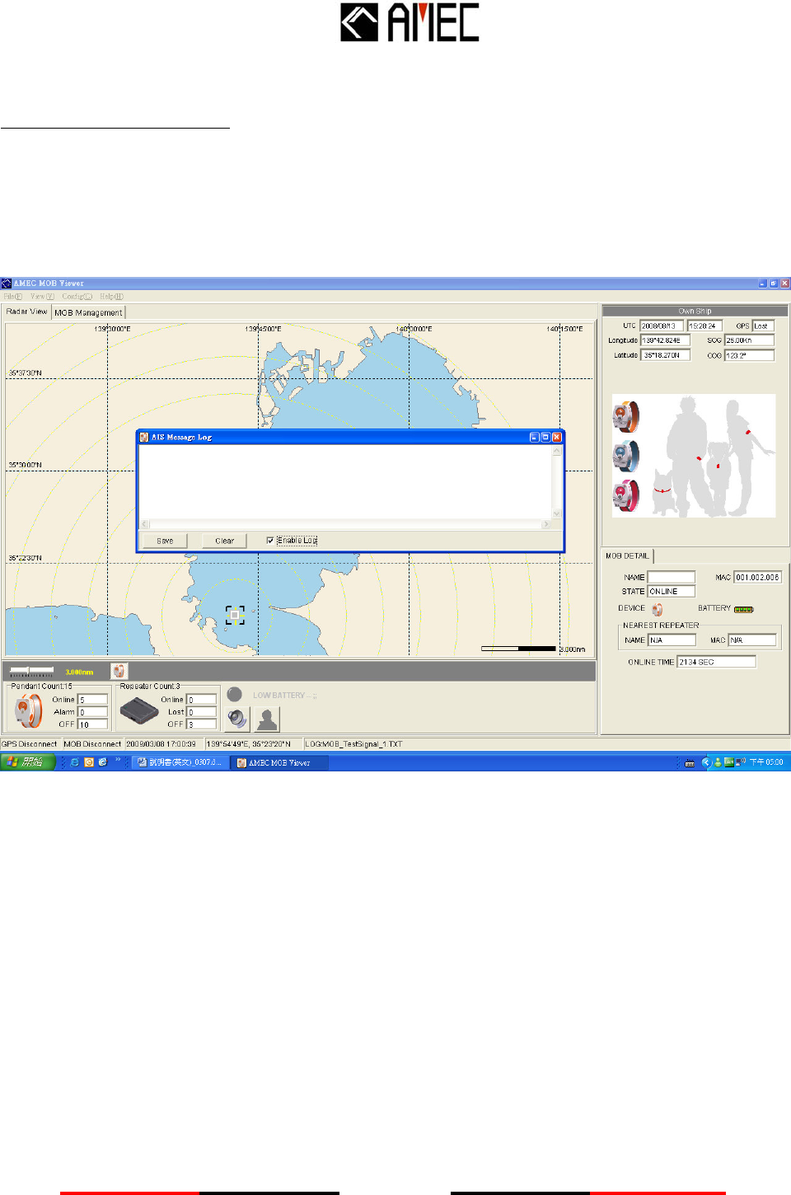Click the UTC time field 15:28:24

pyautogui.click(x=704, y=326)
